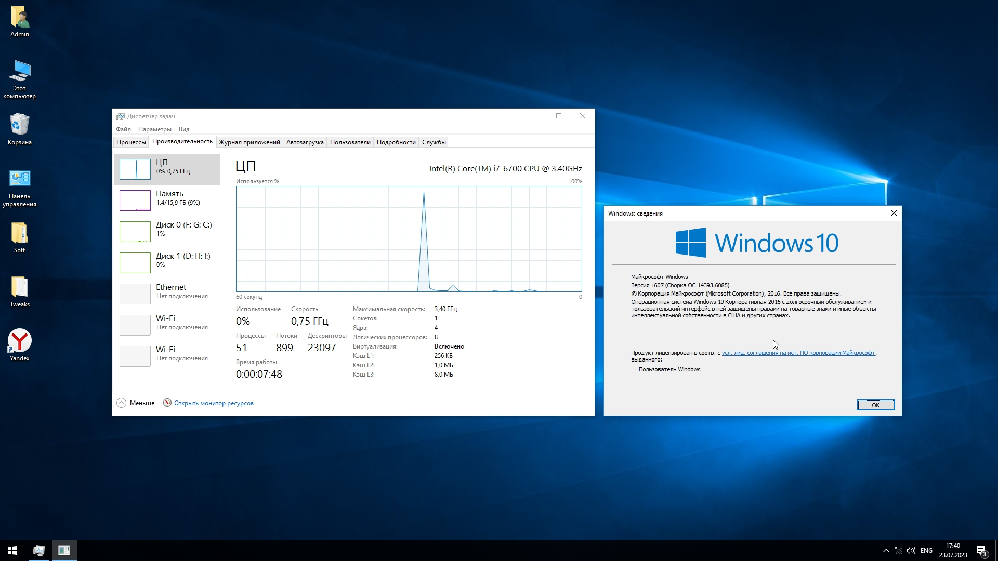Screen dimensions: 998x561
Task: Click OK in Windows сведения dialog
Action: pyautogui.click(x=875, y=405)
